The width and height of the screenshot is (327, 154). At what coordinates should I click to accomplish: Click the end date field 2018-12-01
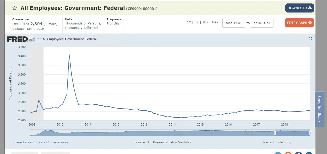pyautogui.click(x=262, y=23)
